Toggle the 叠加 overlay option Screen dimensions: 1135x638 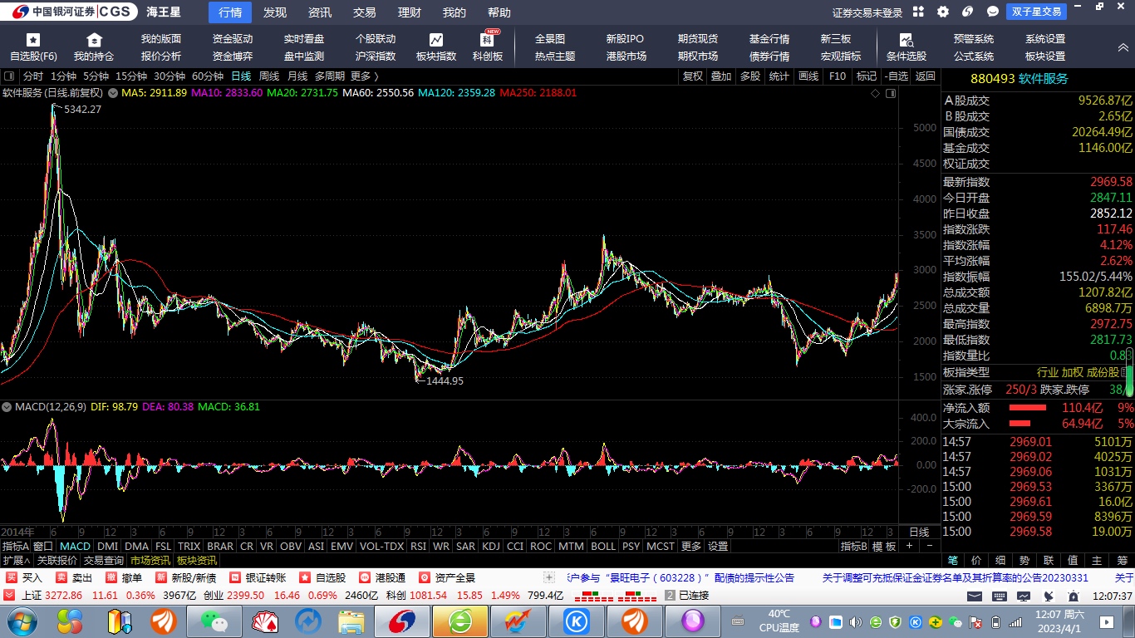click(x=721, y=76)
